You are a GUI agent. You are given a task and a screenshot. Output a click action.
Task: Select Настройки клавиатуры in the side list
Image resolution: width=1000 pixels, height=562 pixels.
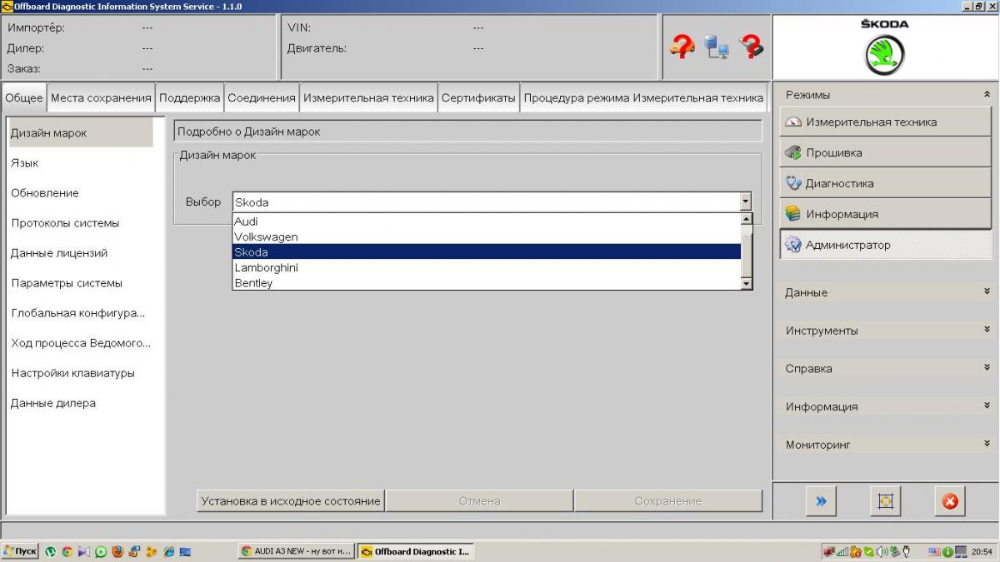80,373
